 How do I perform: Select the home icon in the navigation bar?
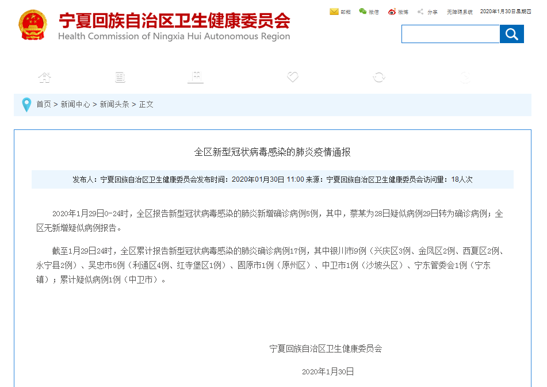45,76
